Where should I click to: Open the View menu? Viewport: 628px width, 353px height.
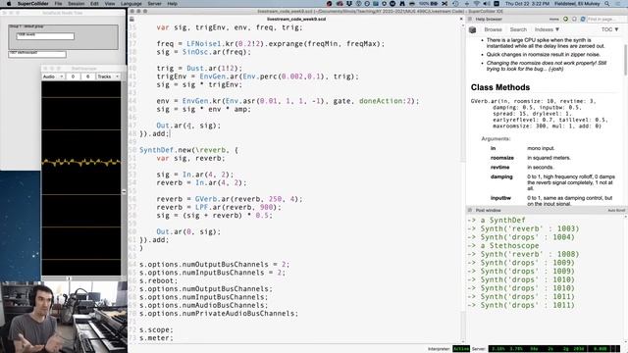pos(110,4)
